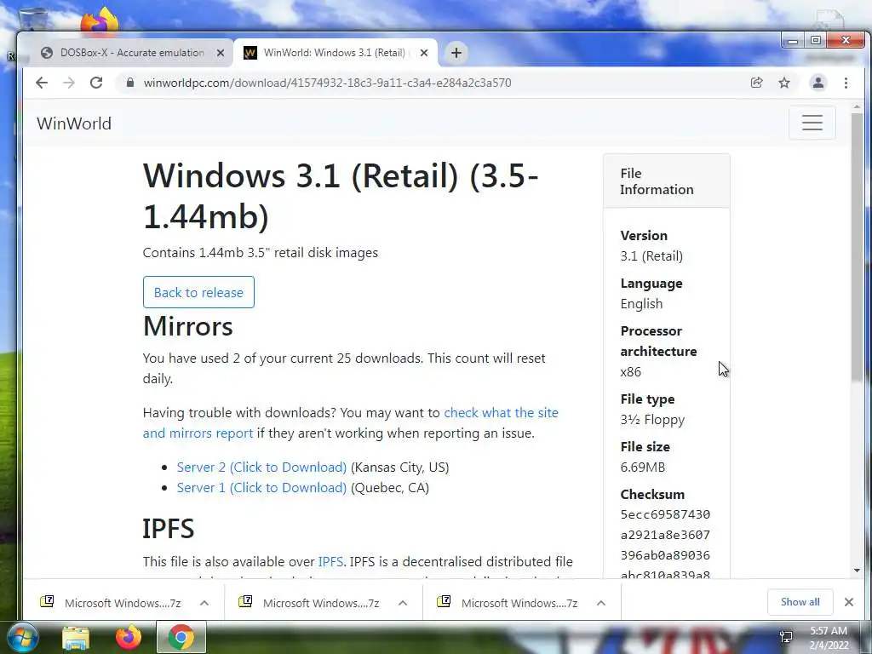Close the WinWorld Windows 3.1 tab
The height and width of the screenshot is (654, 872).
424,53
